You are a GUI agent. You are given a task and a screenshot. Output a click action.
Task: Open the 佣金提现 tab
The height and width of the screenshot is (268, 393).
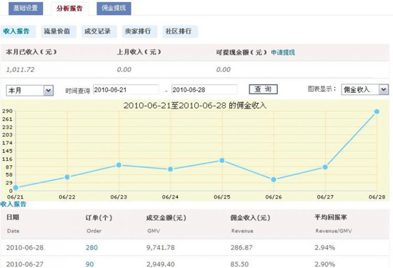point(114,9)
